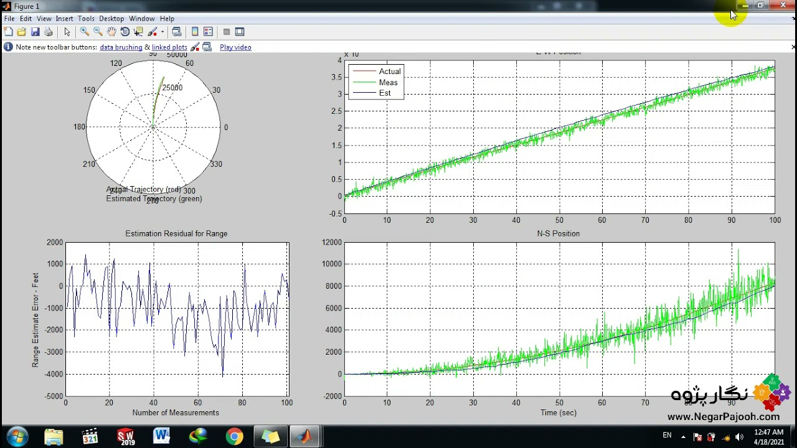
Task: Click the info icon in the notification bar
Action: 8,47
